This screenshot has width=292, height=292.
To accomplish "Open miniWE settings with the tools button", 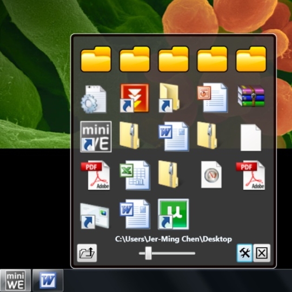I will click(x=244, y=253).
